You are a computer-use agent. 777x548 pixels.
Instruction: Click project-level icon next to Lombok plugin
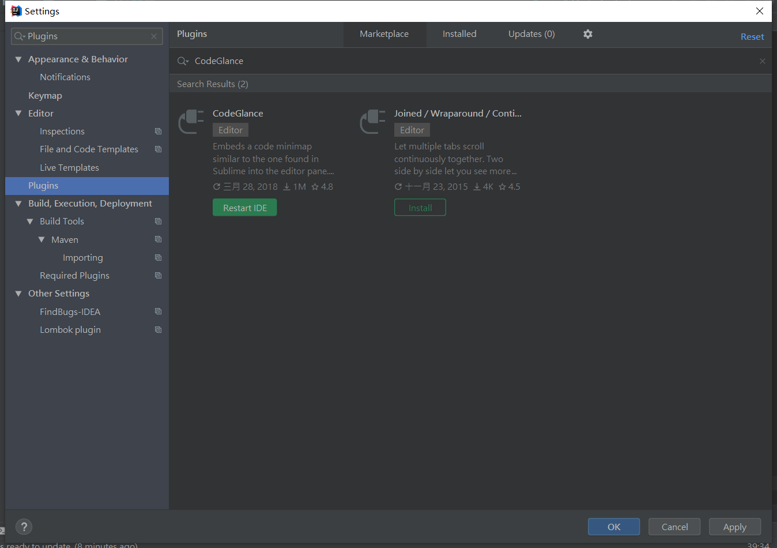click(x=158, y=330)
